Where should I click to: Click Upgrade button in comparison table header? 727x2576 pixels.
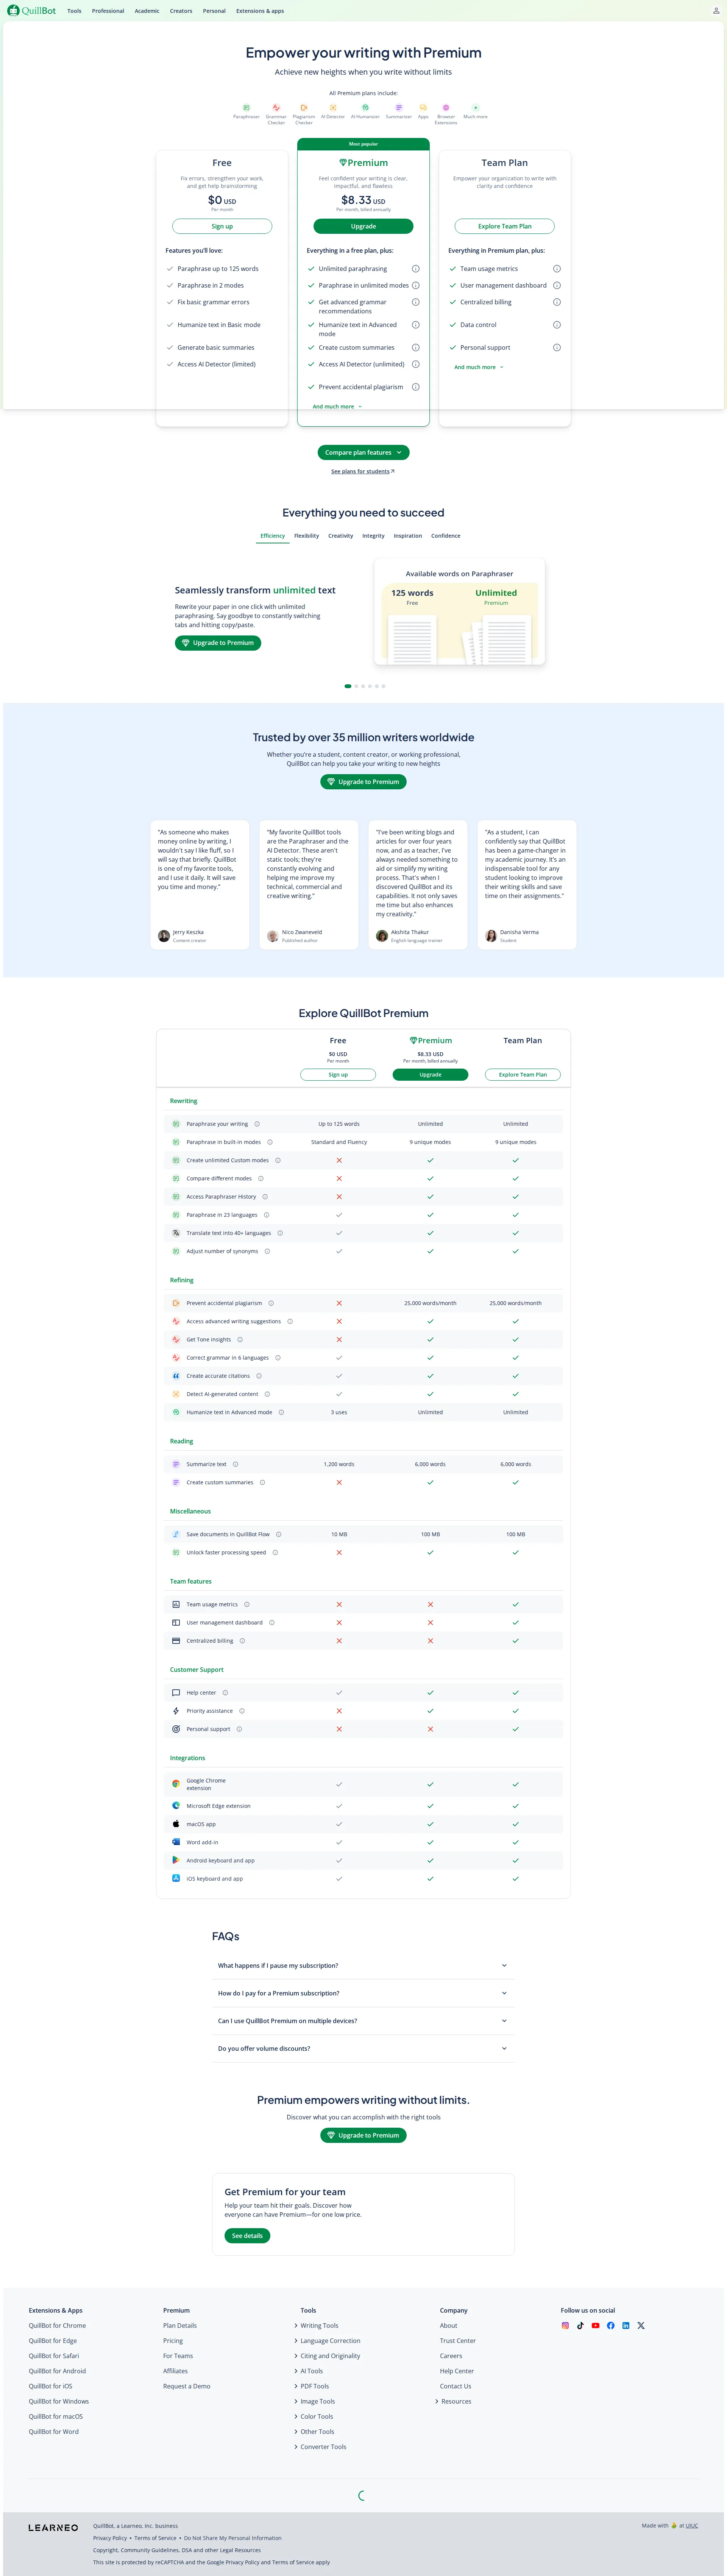pyautogui.click(x=431, y=1075)
